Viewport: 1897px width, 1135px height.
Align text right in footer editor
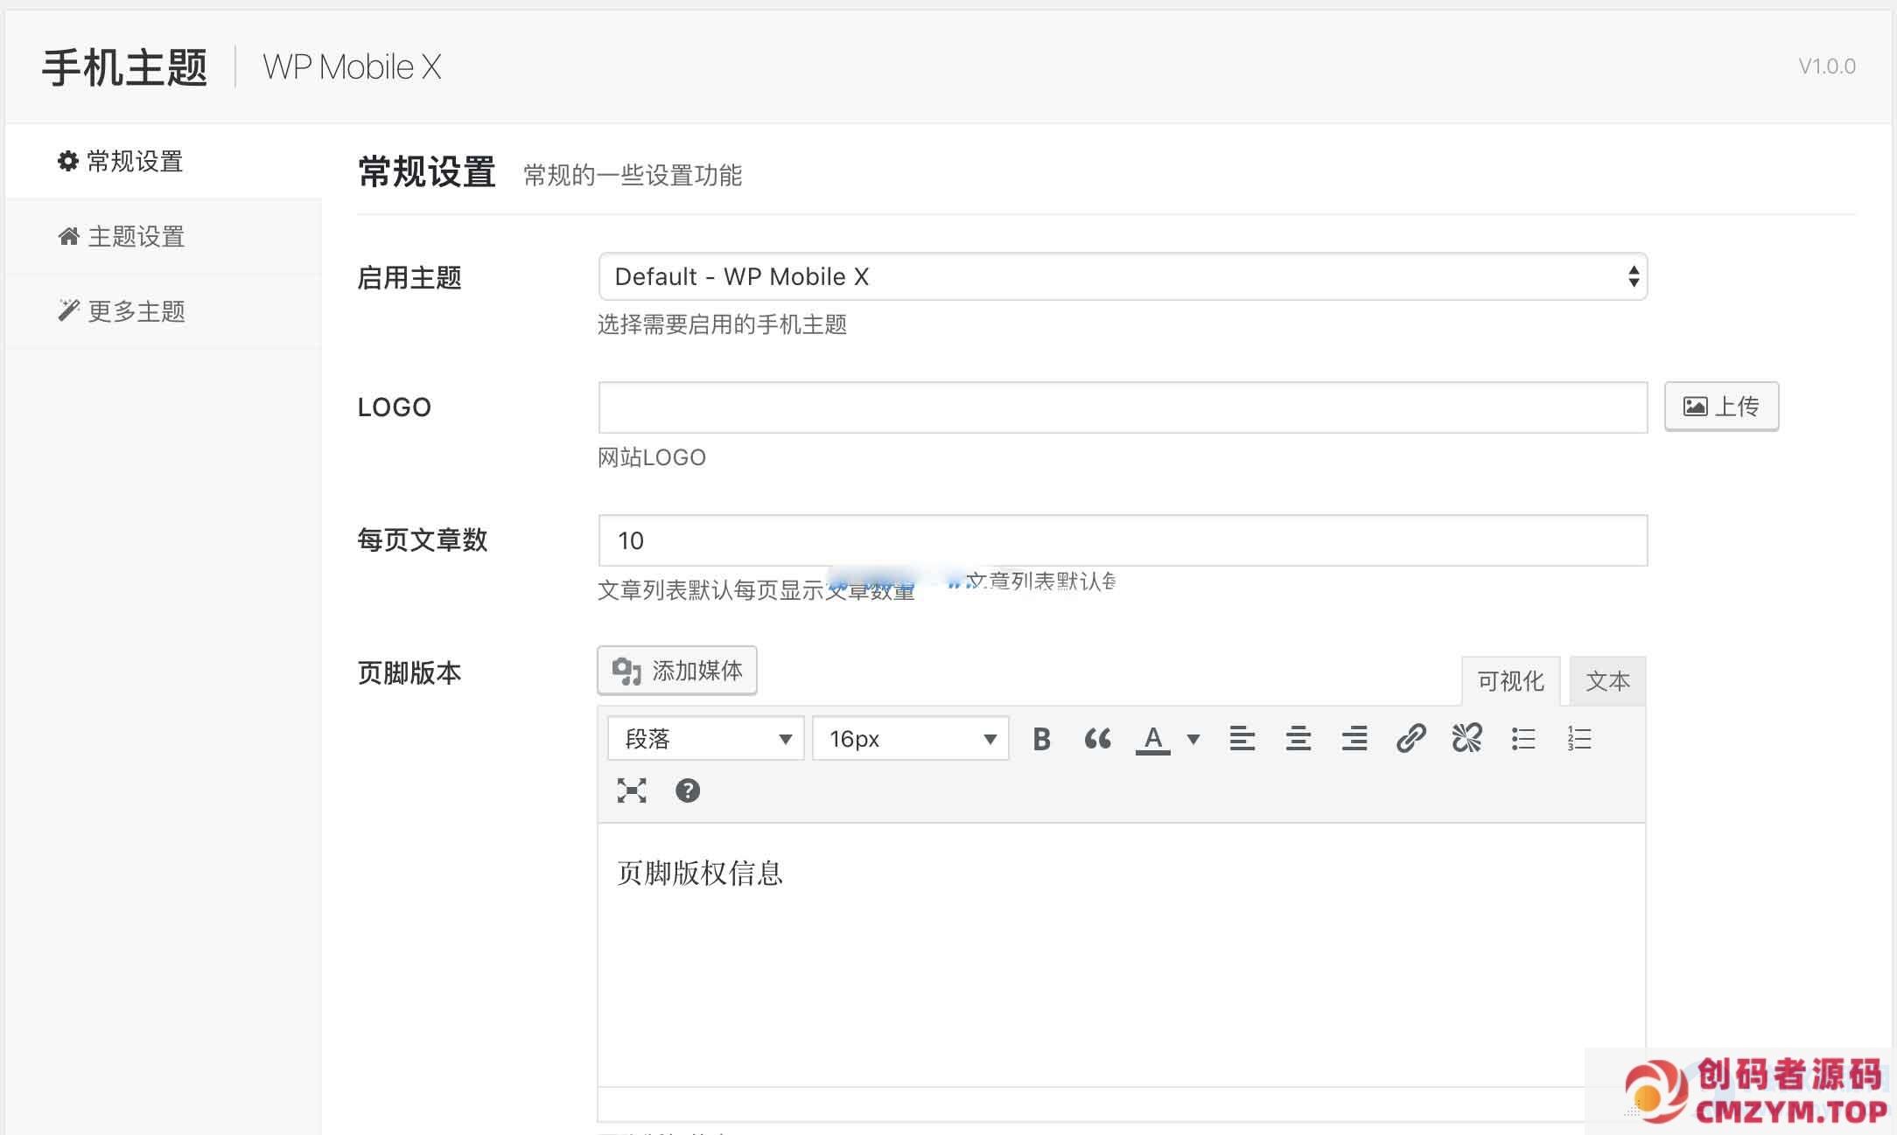pyautogui.click(x=1354, y=739)
